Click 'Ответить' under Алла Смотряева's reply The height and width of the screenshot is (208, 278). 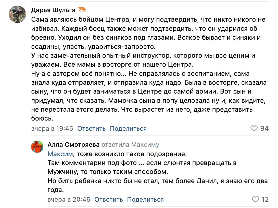108,200
